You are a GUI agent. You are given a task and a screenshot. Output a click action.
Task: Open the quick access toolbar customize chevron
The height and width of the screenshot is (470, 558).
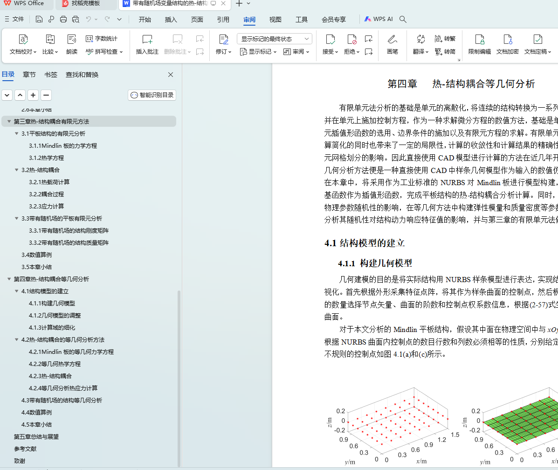[119, 19]
